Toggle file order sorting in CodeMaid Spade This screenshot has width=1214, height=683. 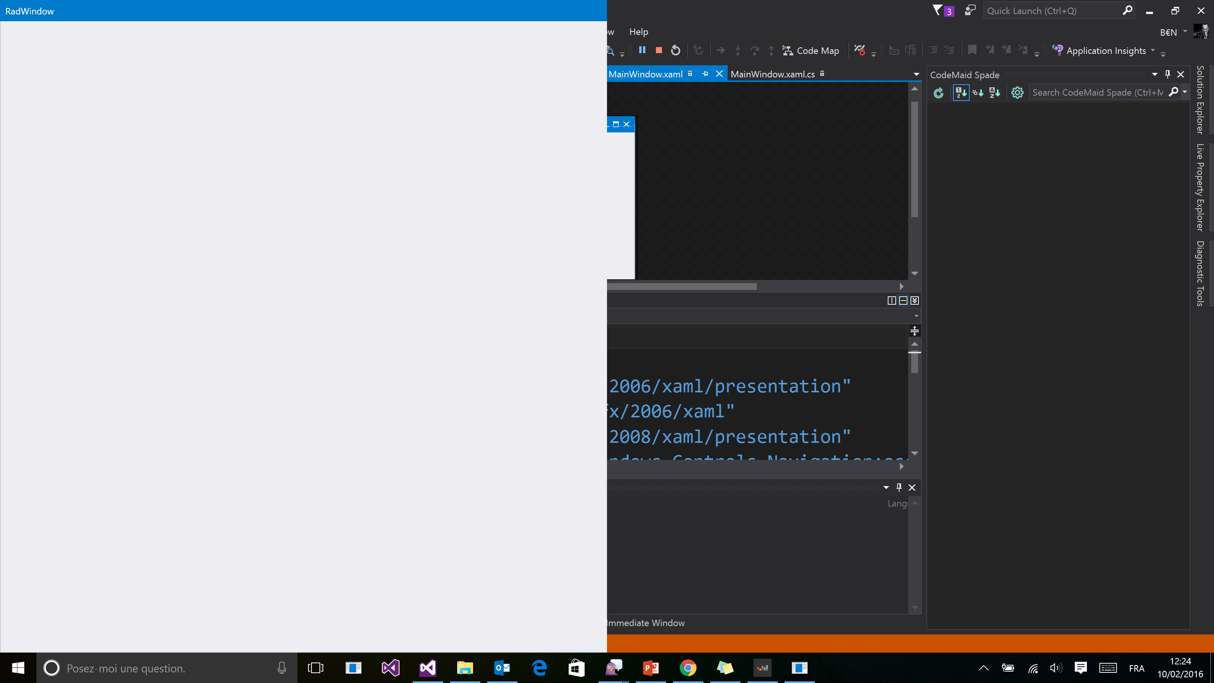pyautogui.click(x=961, y=93)
